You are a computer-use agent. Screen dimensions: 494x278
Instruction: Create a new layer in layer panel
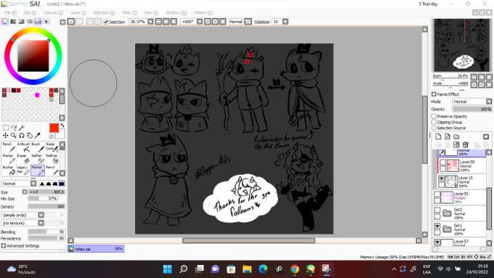tap(438, 136)
